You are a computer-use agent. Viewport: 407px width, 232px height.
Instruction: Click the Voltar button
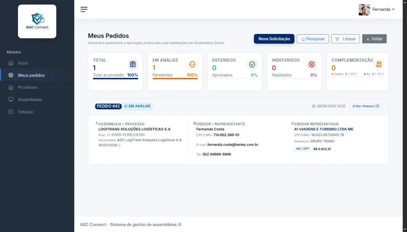point(374,39)
